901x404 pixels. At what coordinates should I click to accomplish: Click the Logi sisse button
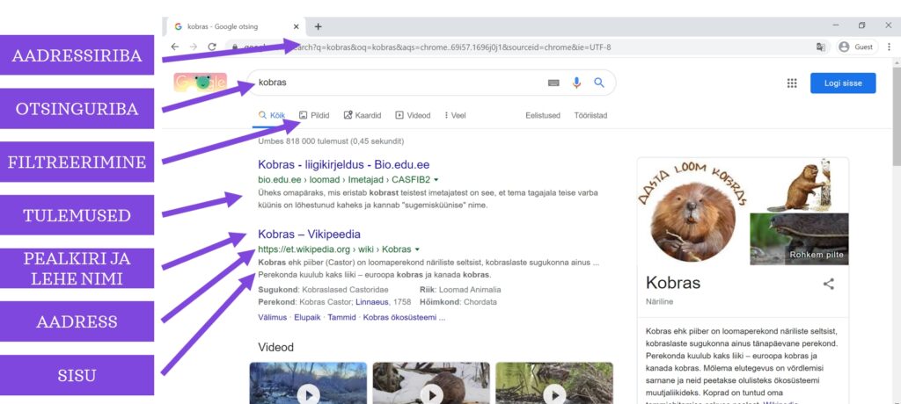[x=843, y=83]
